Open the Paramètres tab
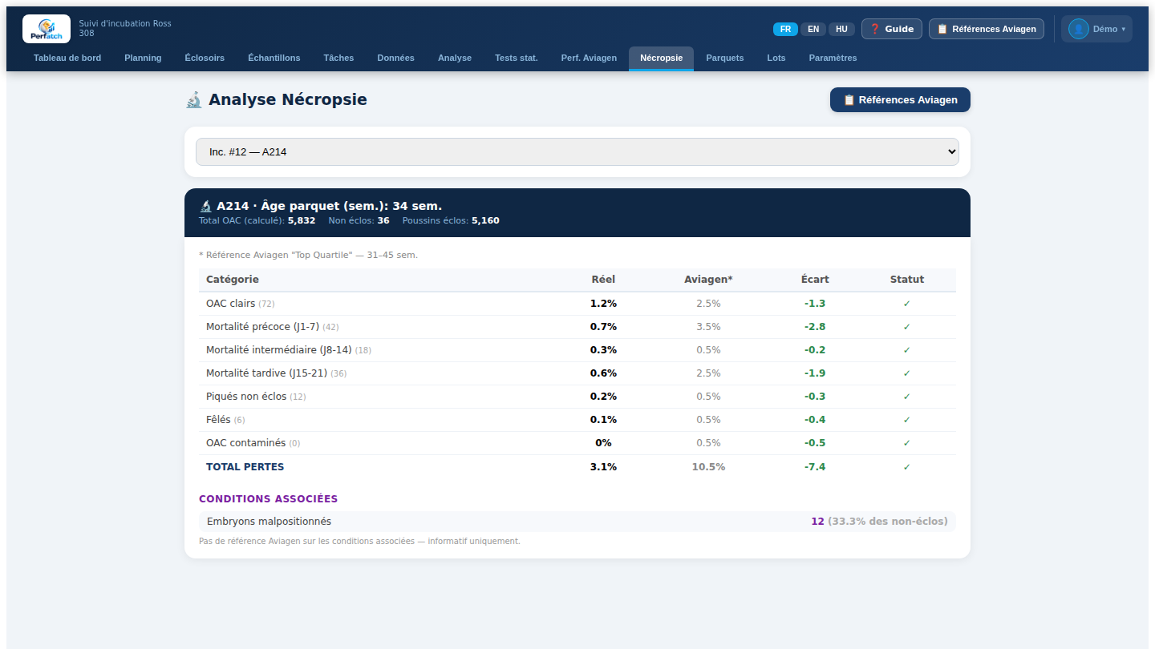 [833, 58]
